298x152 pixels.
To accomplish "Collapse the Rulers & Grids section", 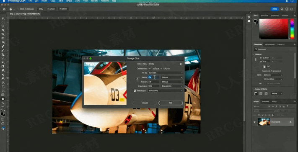I will 254,89.
